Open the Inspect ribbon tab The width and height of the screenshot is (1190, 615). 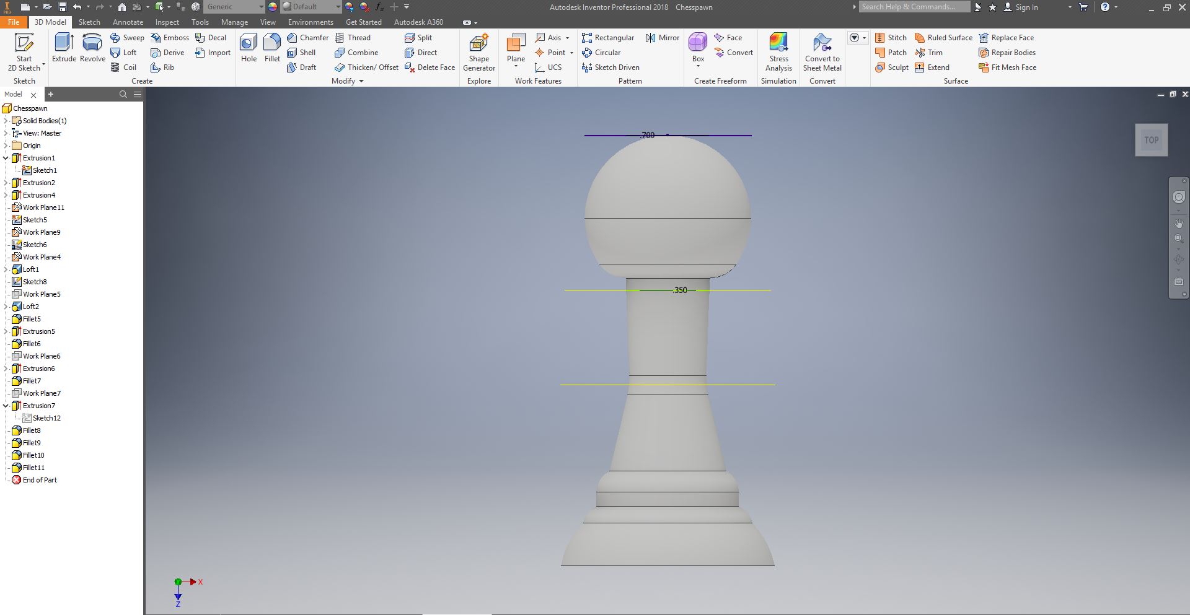(x=167, y=22)
